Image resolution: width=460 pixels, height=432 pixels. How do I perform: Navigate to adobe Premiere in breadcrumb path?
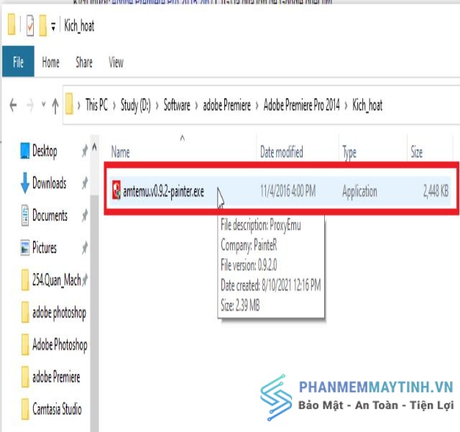(227, 105)
